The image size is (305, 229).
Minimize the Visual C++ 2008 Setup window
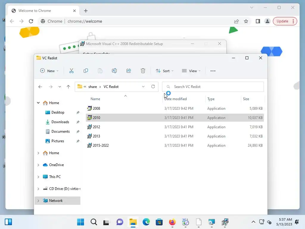point(192,44)
